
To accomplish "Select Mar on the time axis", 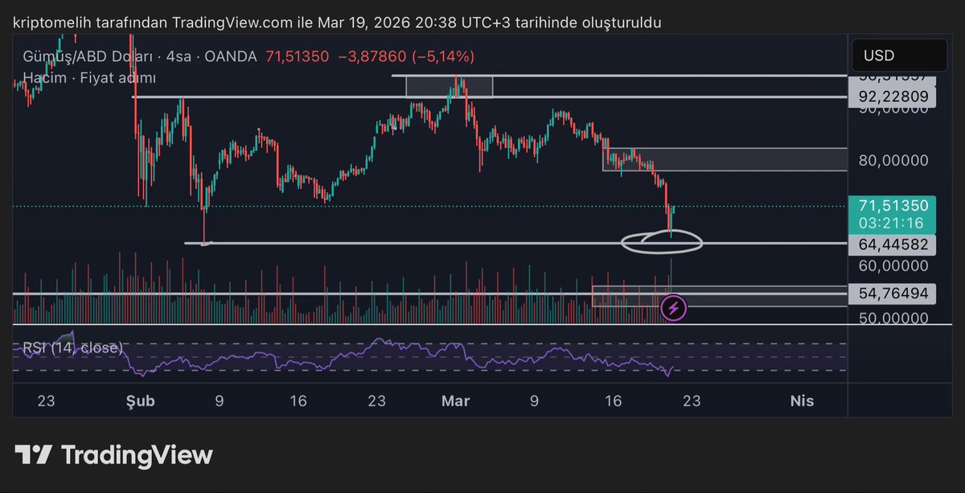I will pos(455,400).
